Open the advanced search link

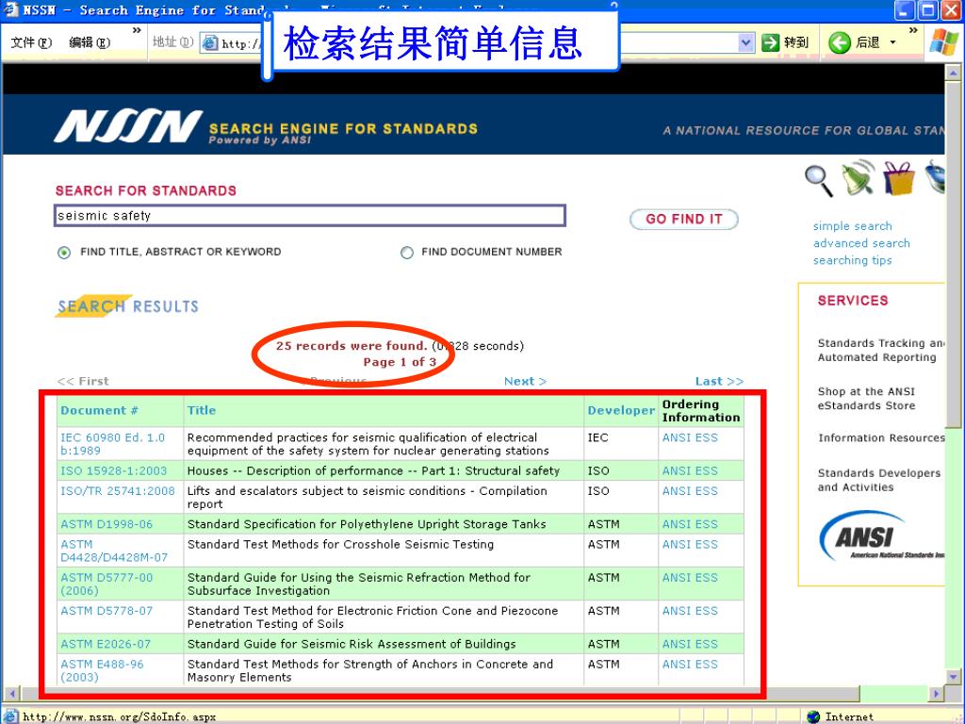pyautogui.click(x=861, y=243)
